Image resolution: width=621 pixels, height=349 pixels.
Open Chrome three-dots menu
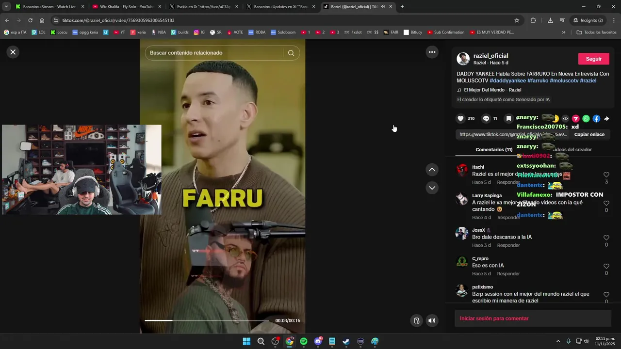[614, 20]
